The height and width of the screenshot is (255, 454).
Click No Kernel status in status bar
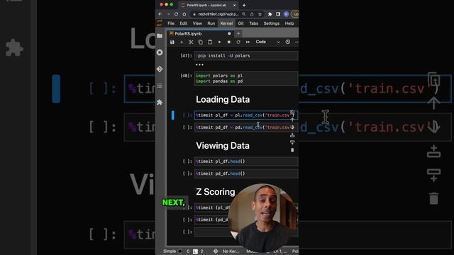(231, 251)
